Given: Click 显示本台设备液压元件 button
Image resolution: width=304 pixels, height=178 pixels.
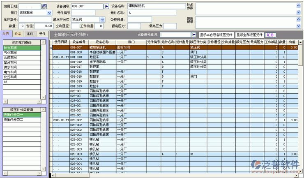Looking at the screenshot, I should (x=216, y=35).
